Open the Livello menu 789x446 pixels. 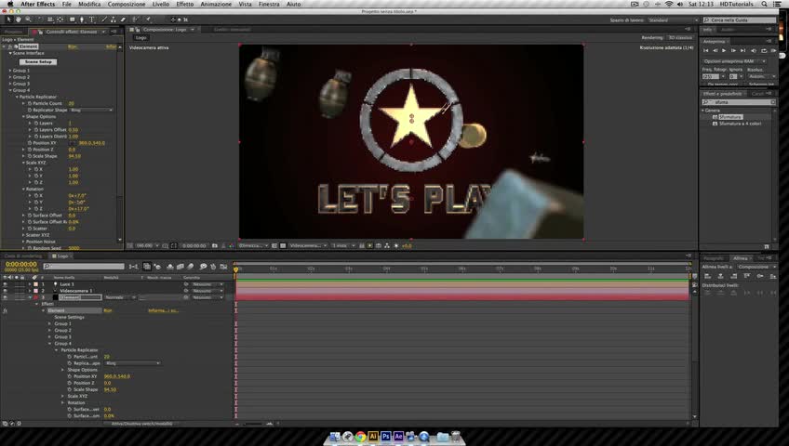[161, 4]
